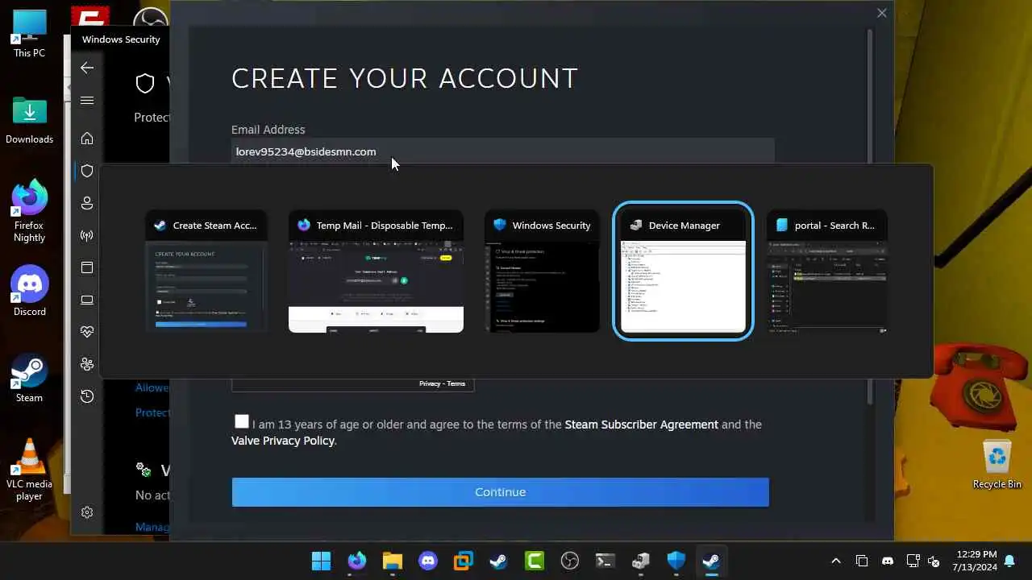This screenshot has width=1032, height=580.
Task: Open This PC desktop shortcut
Action: (29, 34)
